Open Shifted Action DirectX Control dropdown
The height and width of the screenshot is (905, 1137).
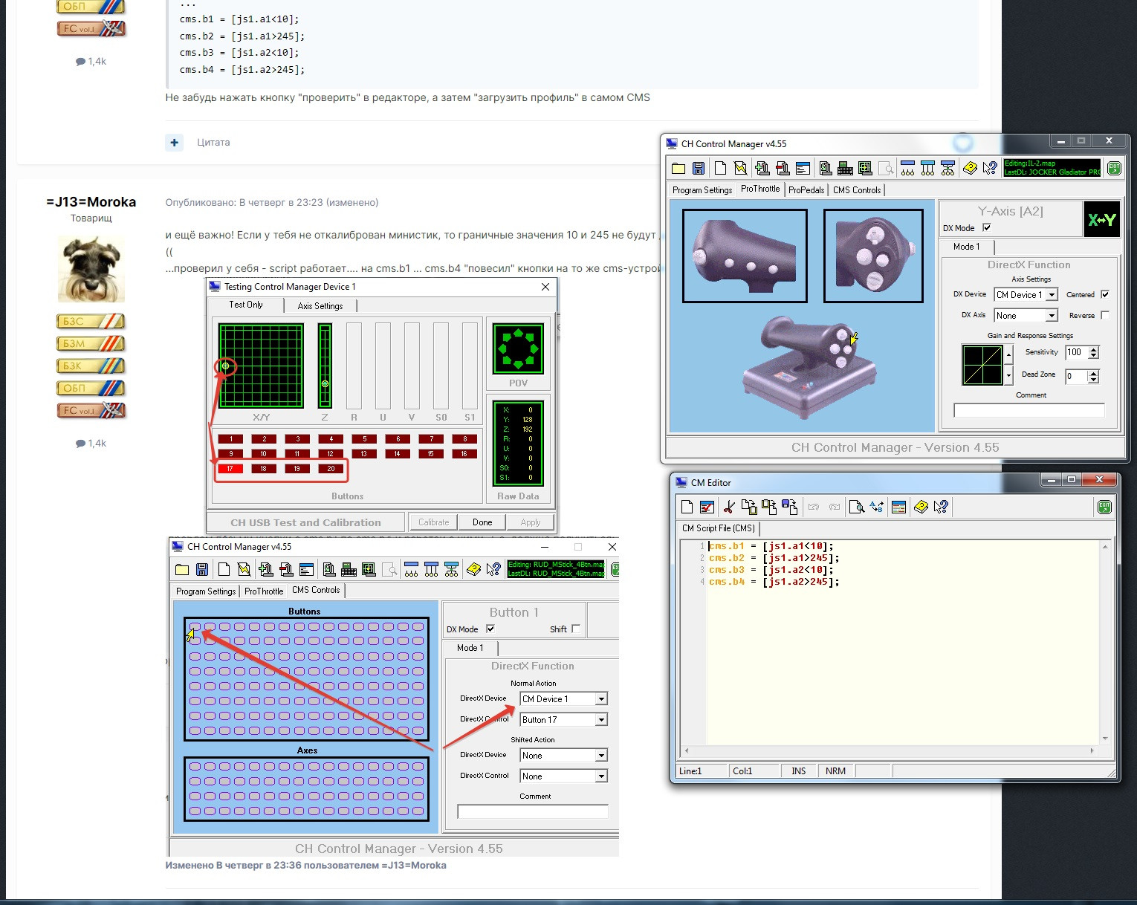tap(564, 776)
